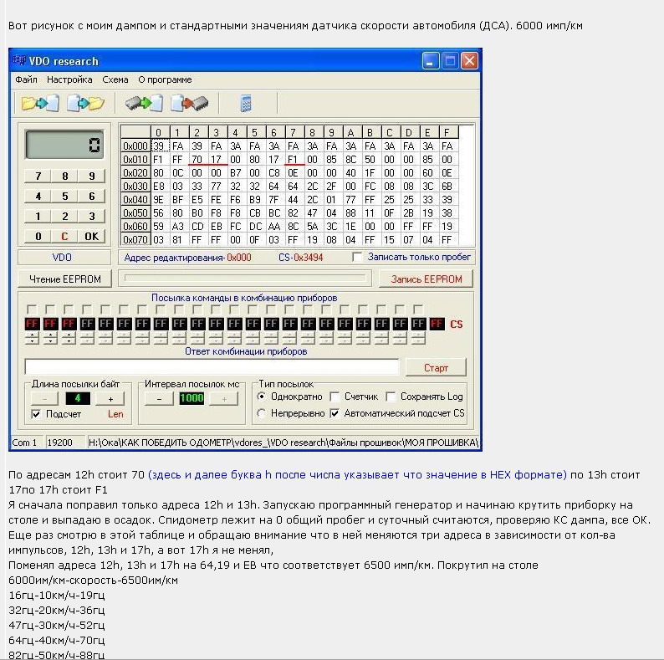
Task: Click keypad digit 5
Action: pos(64,196)
